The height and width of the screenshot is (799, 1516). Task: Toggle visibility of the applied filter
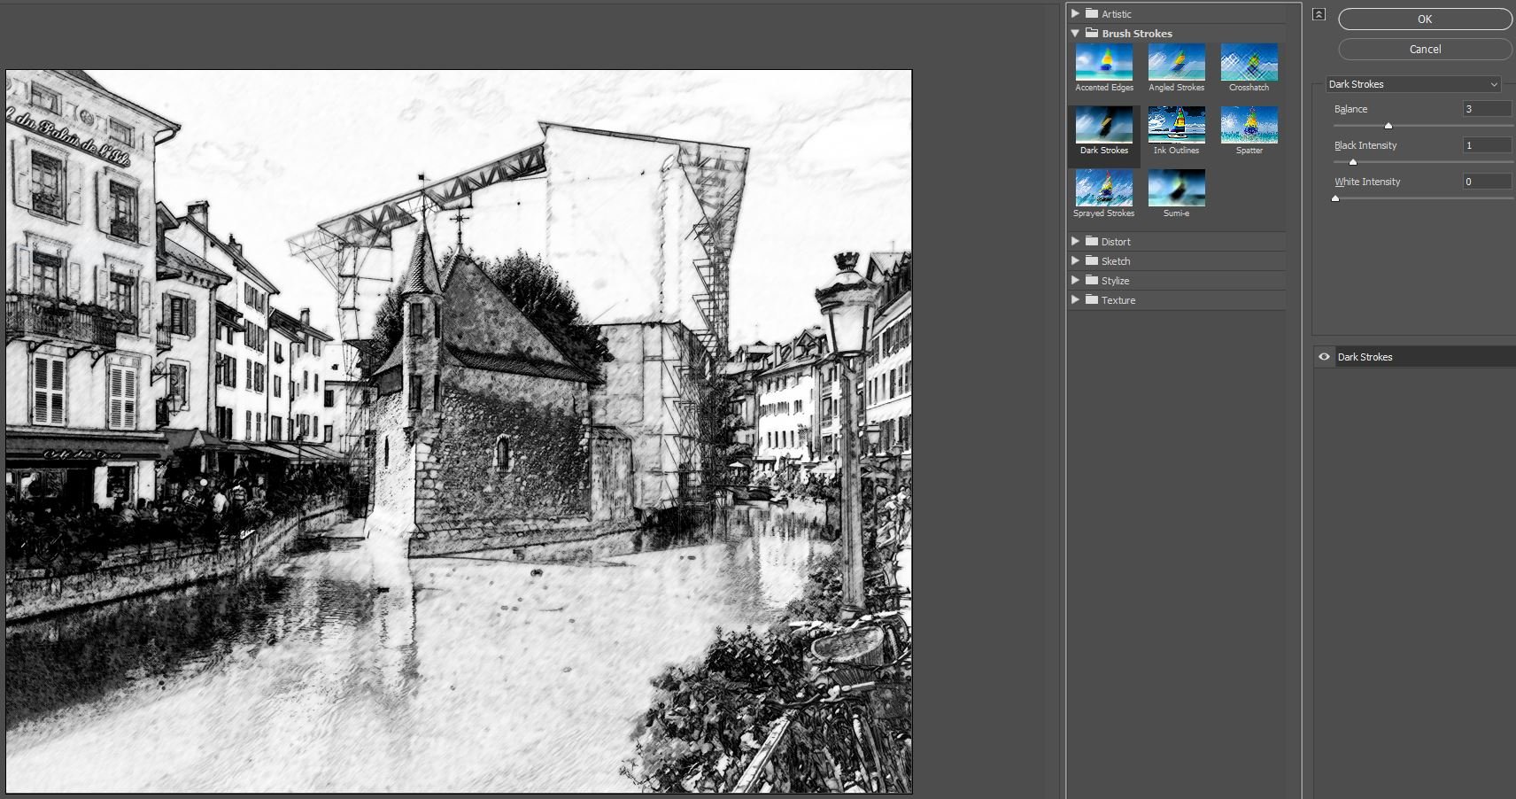1325,356
